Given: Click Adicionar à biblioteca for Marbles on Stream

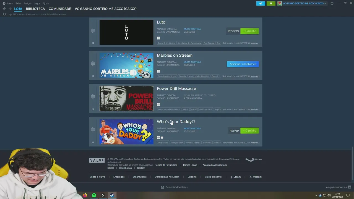Looking at the screenshot, I should (243, 64).
